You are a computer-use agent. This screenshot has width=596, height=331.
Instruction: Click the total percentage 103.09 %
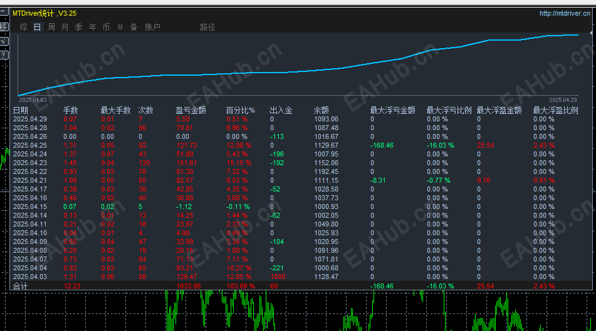point(241,286)
